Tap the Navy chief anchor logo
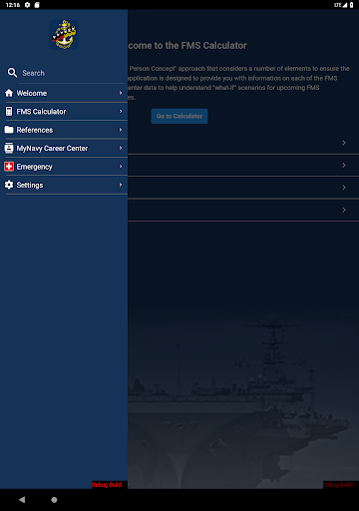The height and width of the screenshot is (511, 359). (64, 35)
